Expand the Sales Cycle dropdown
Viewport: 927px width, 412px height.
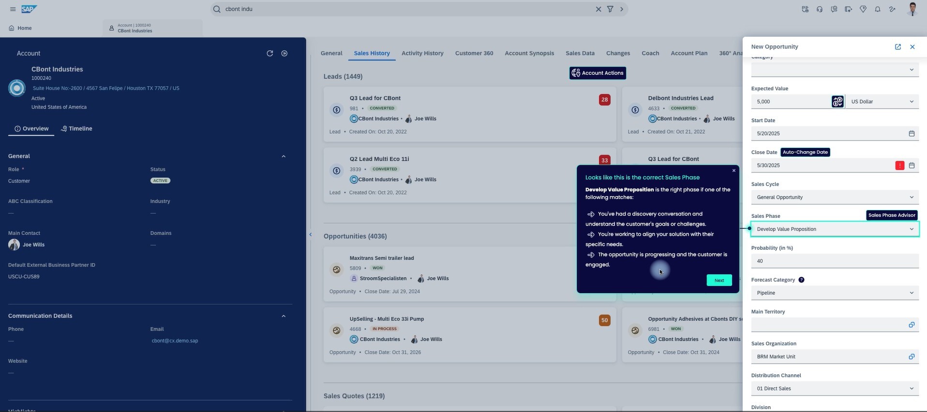point(911,198)
